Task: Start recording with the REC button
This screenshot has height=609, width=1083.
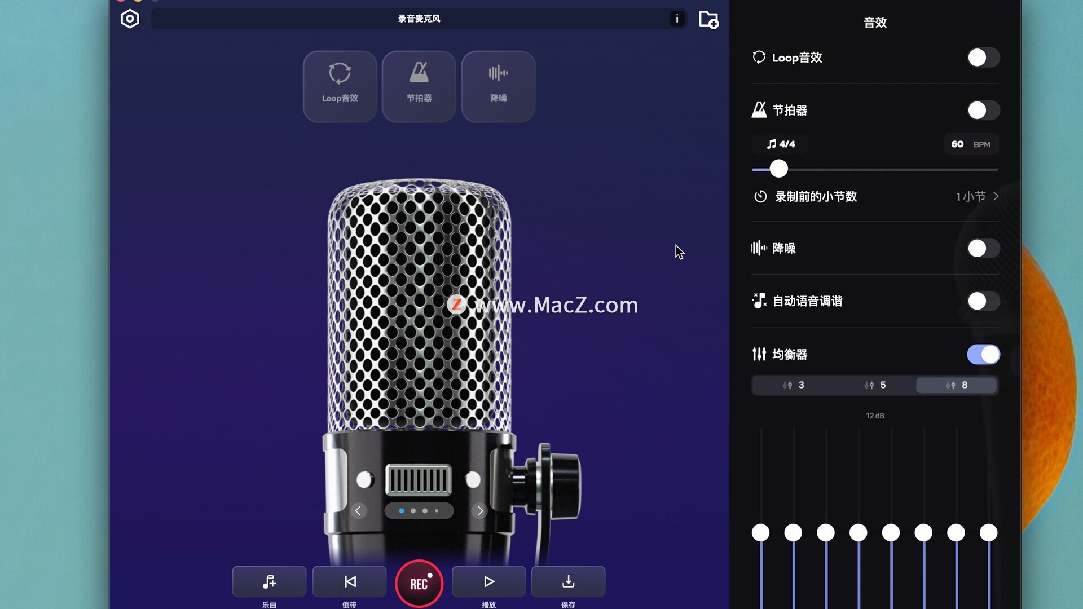Action: pos(419,584)
